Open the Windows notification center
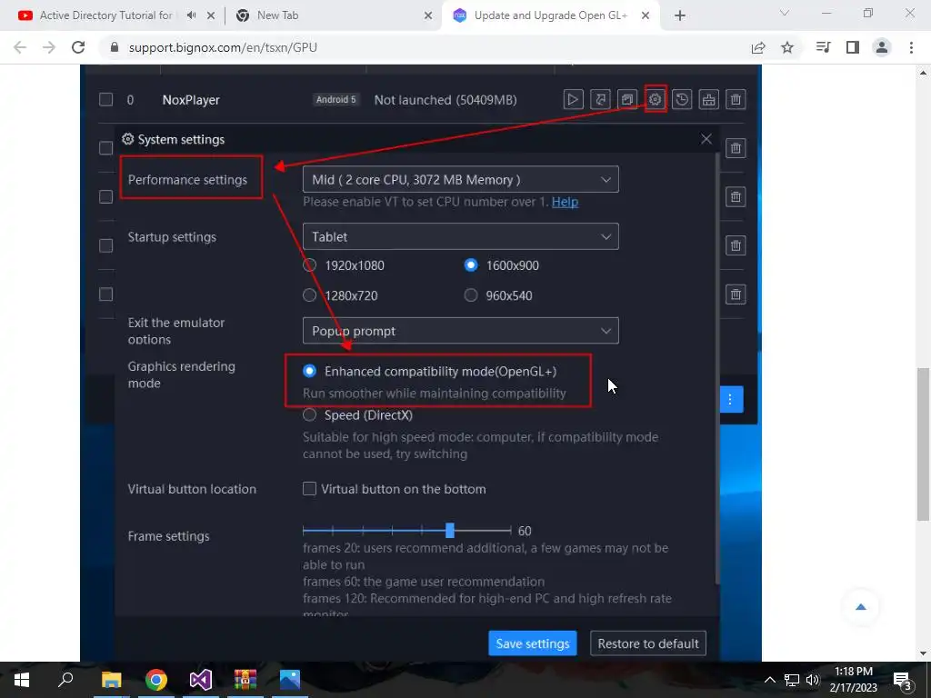Image resolution: width=931 pixels, height=698 pixels. coord(903,680)
